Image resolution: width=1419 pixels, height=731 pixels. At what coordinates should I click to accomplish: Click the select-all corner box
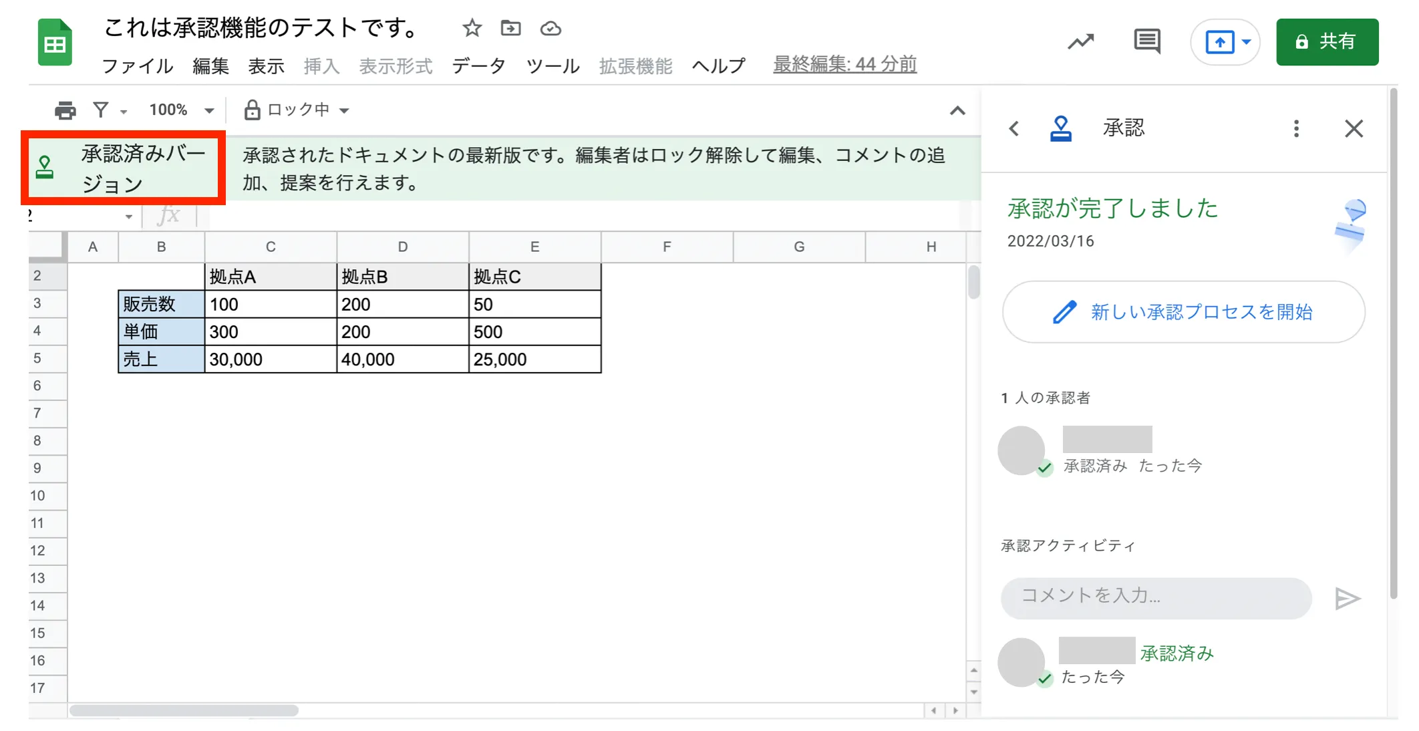47,246
